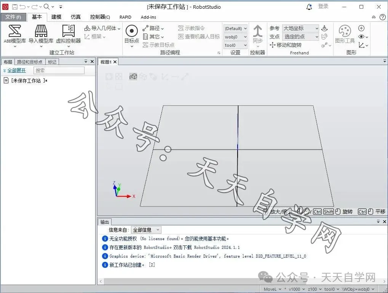Click 全部展开 expand all link
The width and height of the screenshot is (388, 293).
[16, 70]
